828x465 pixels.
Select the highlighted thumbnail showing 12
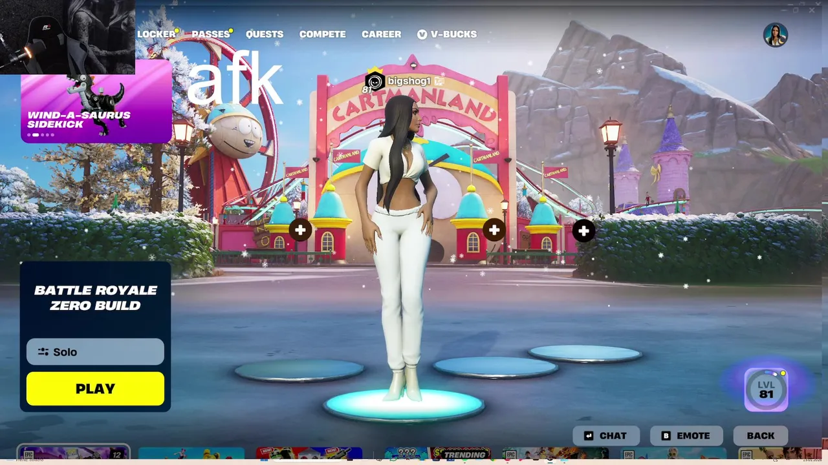pos(74,453)
